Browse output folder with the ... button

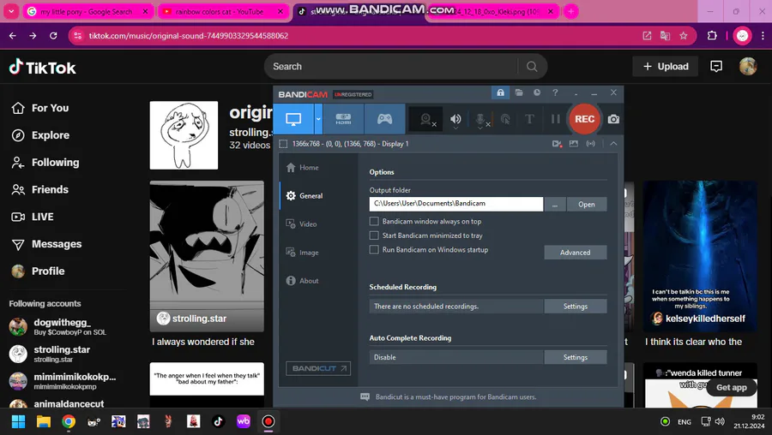(555, 204)
